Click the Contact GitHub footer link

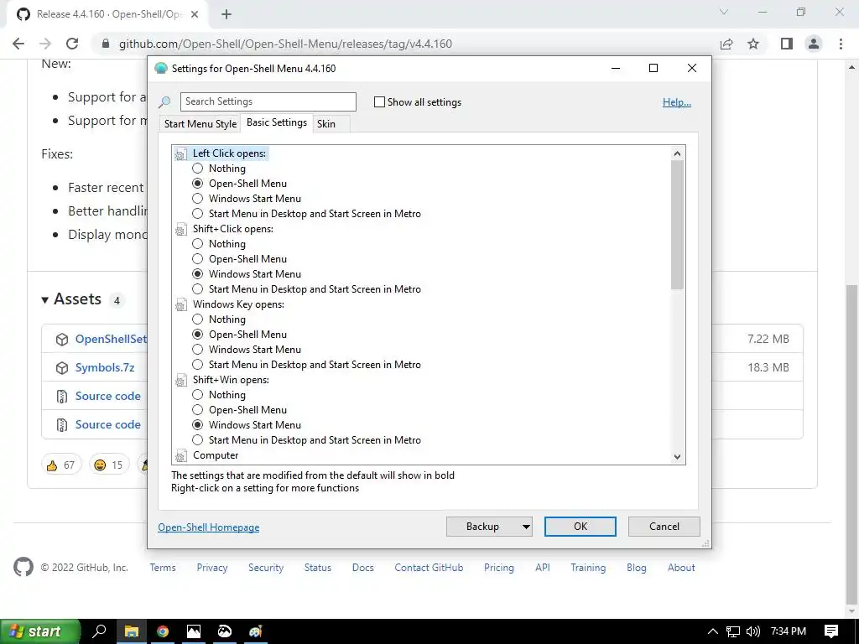tap(429, 568)
